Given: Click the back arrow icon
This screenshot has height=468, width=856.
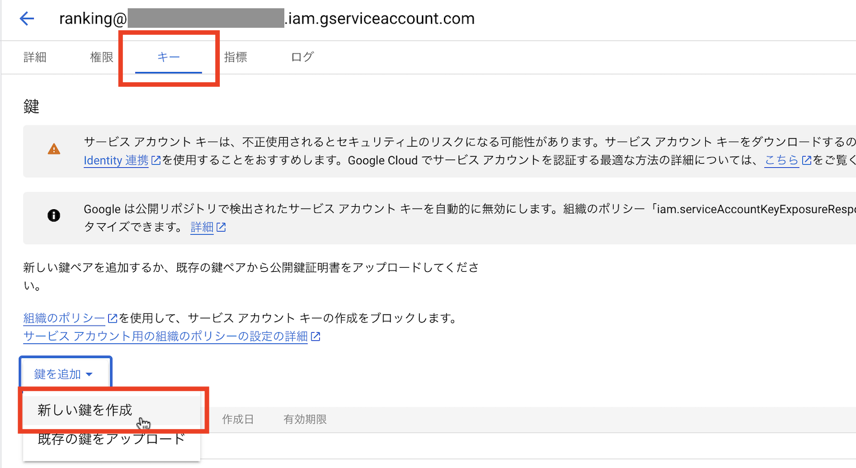Looking at the screenshot, I should click(x=27, y=19).
